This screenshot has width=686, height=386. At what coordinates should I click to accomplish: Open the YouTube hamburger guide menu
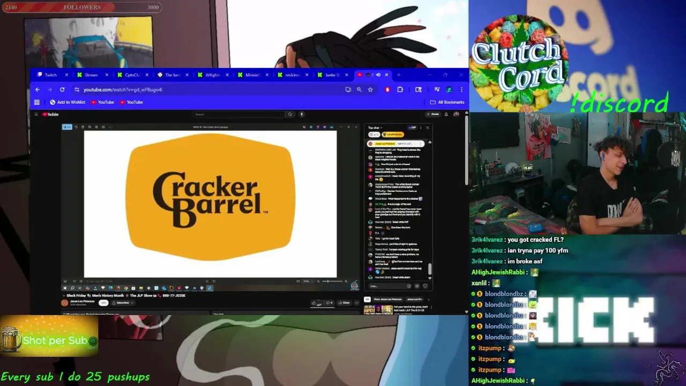pyautogui.click(x=36, y=114)
